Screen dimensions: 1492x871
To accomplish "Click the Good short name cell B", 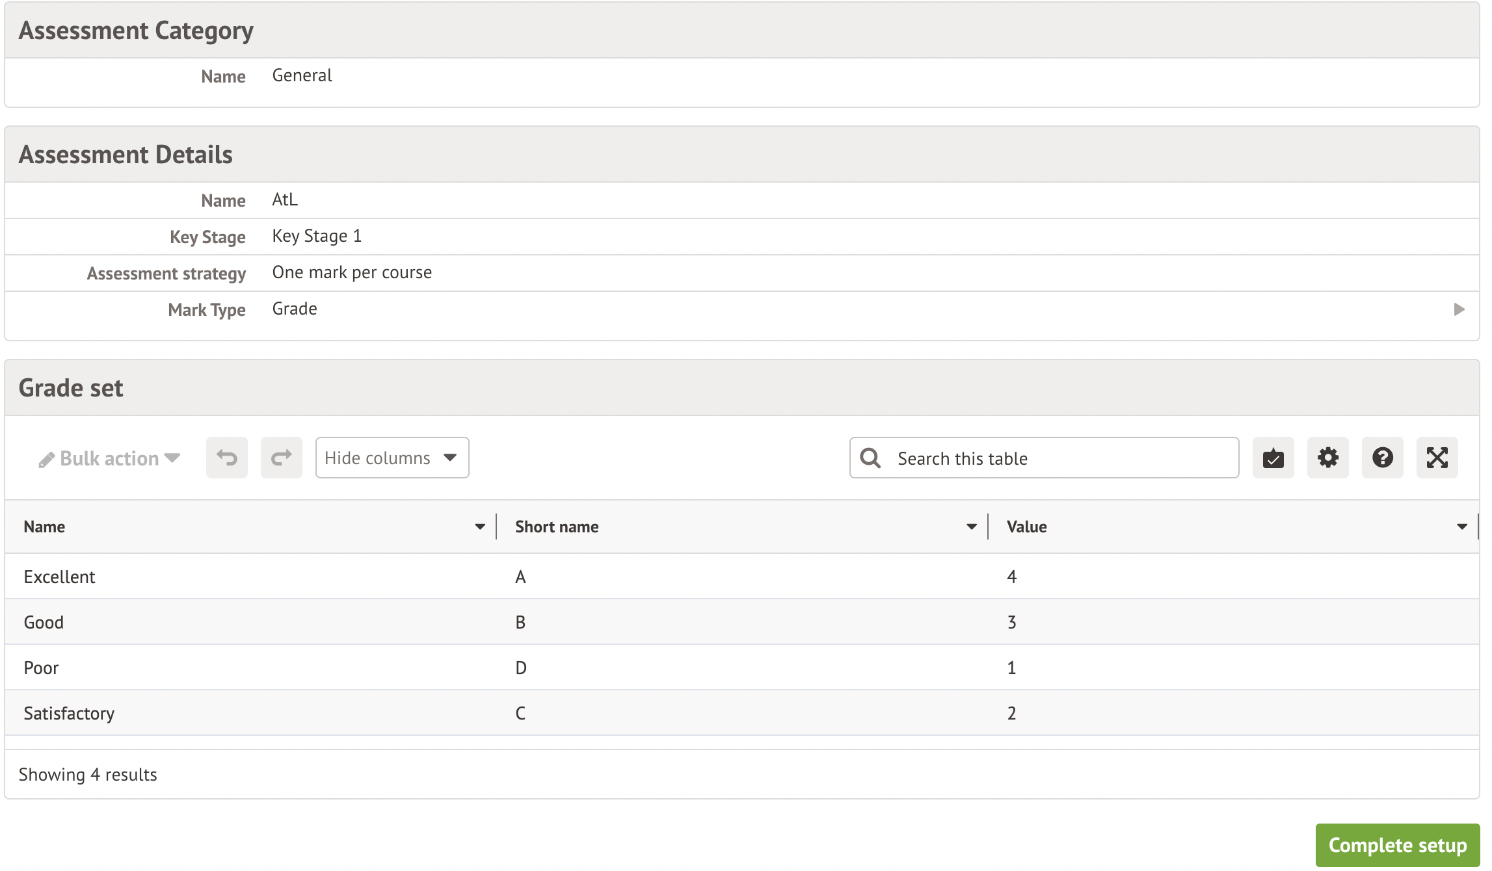I will pos(520,622).
